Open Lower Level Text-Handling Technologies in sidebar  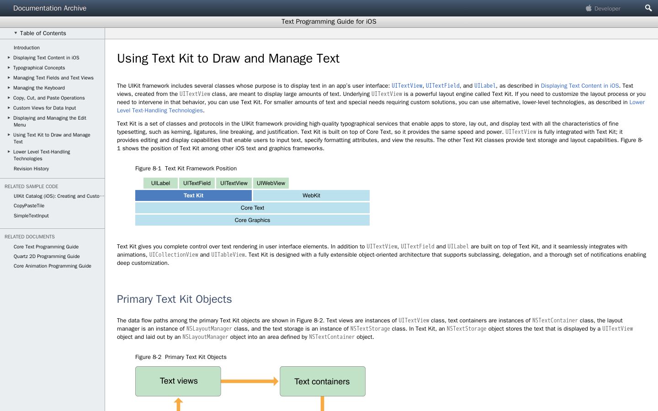click(x=42, y=155)
